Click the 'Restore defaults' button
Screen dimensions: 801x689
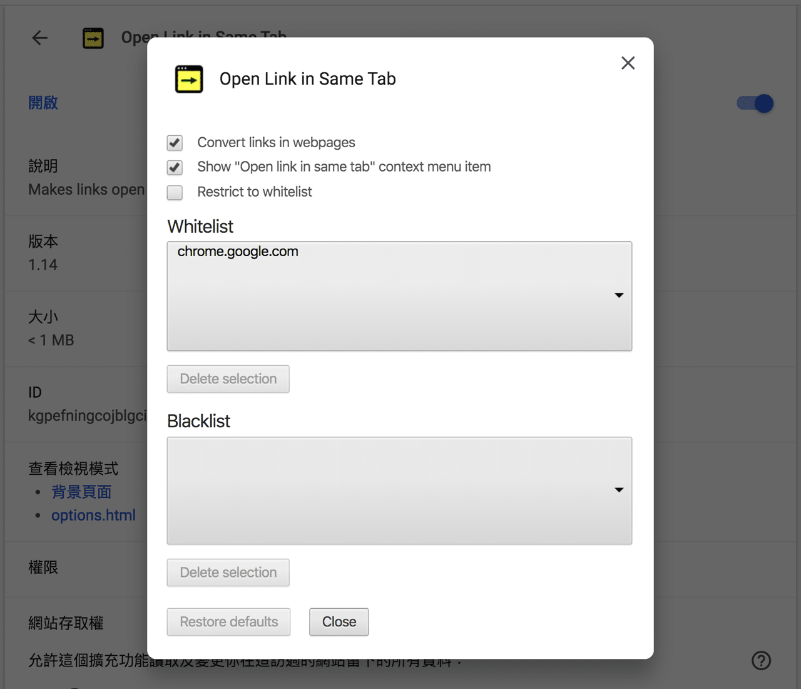coord(228,621)
